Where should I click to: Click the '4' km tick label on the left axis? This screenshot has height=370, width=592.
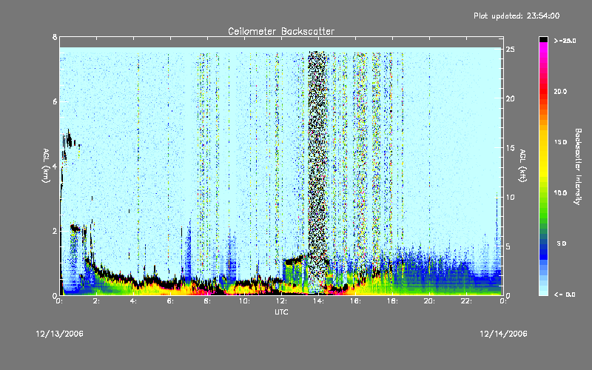pos(55,166)
